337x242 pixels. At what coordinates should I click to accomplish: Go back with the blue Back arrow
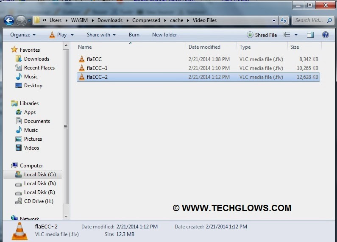pyautogui.click(x=9, y=21)
